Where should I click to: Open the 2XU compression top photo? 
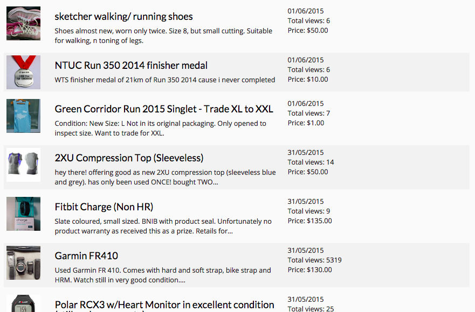tap(23, 165)
